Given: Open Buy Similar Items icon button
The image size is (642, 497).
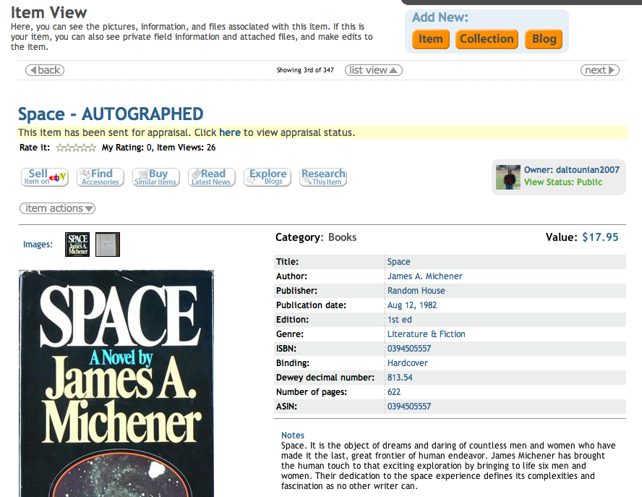Looking at the screenshot, I should pos(155,177).
